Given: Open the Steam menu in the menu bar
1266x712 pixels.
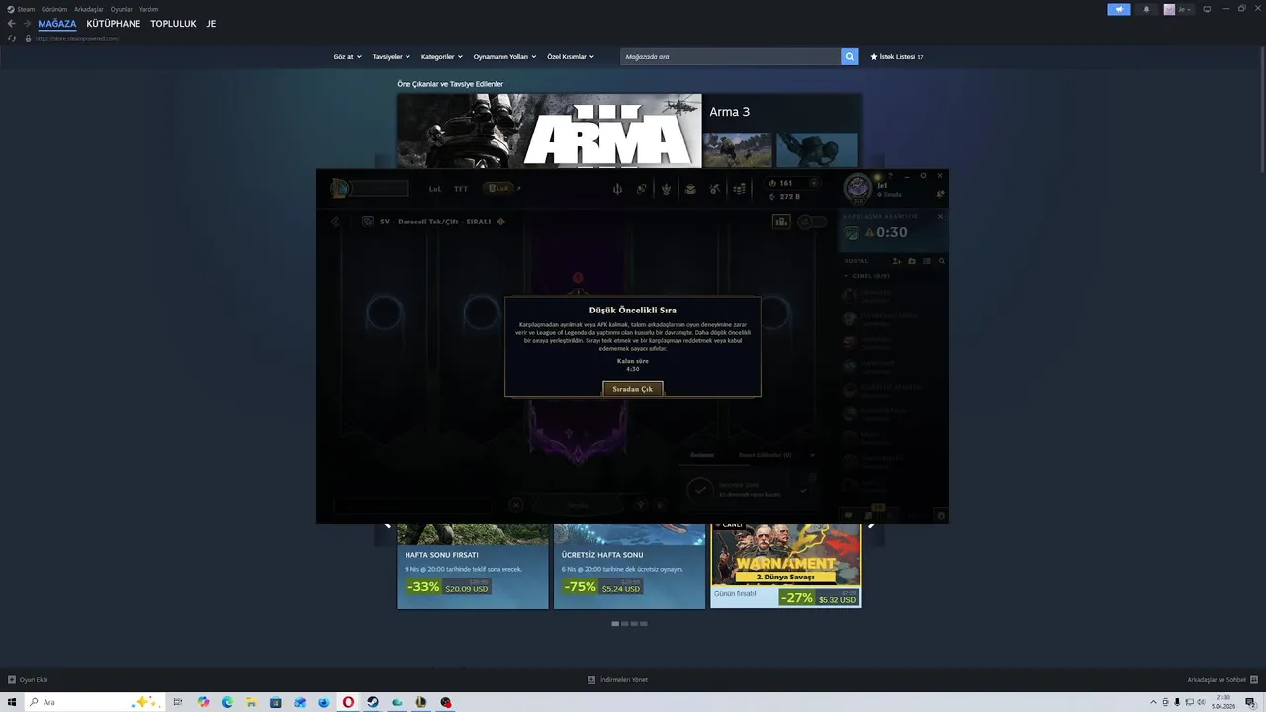Looking at the screenshot, I should [x=26, y=9].
